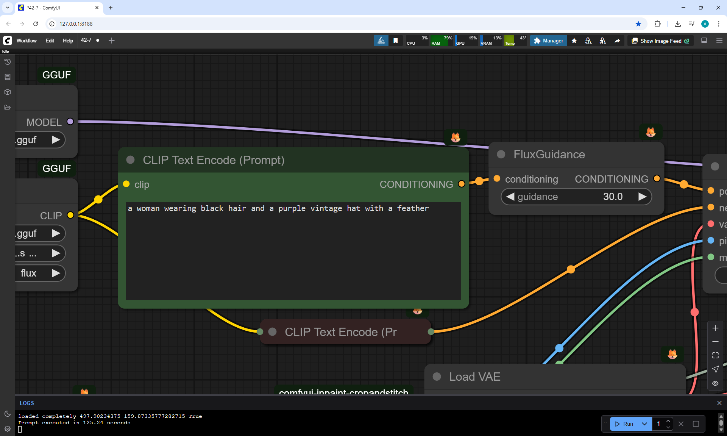Click the share arrow icon near Manager
Image resolution: width=727 pixels, height=436 pixels.
(617, 41)
